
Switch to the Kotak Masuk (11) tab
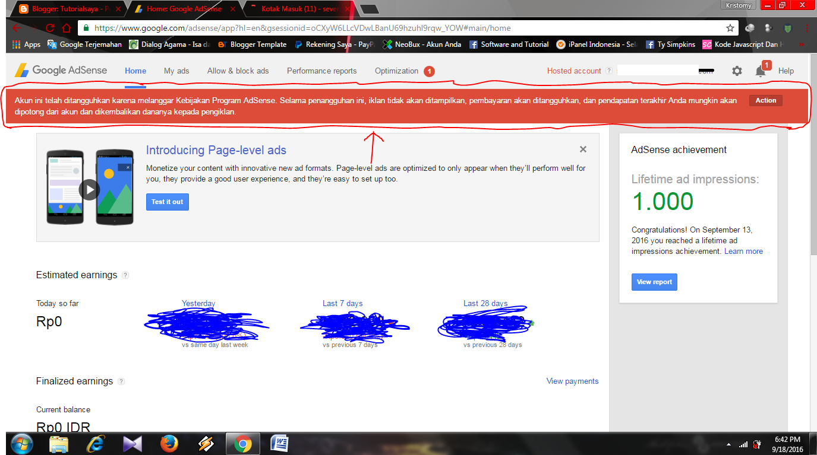(300, 9)
